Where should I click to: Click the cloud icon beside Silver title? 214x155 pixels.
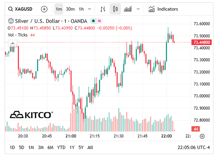coord(11,21)
